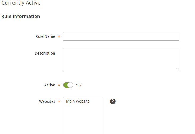This screenshot has height=134, width=195.
Task: Click the Currently Active heading text
Action: tap(21, 3)
